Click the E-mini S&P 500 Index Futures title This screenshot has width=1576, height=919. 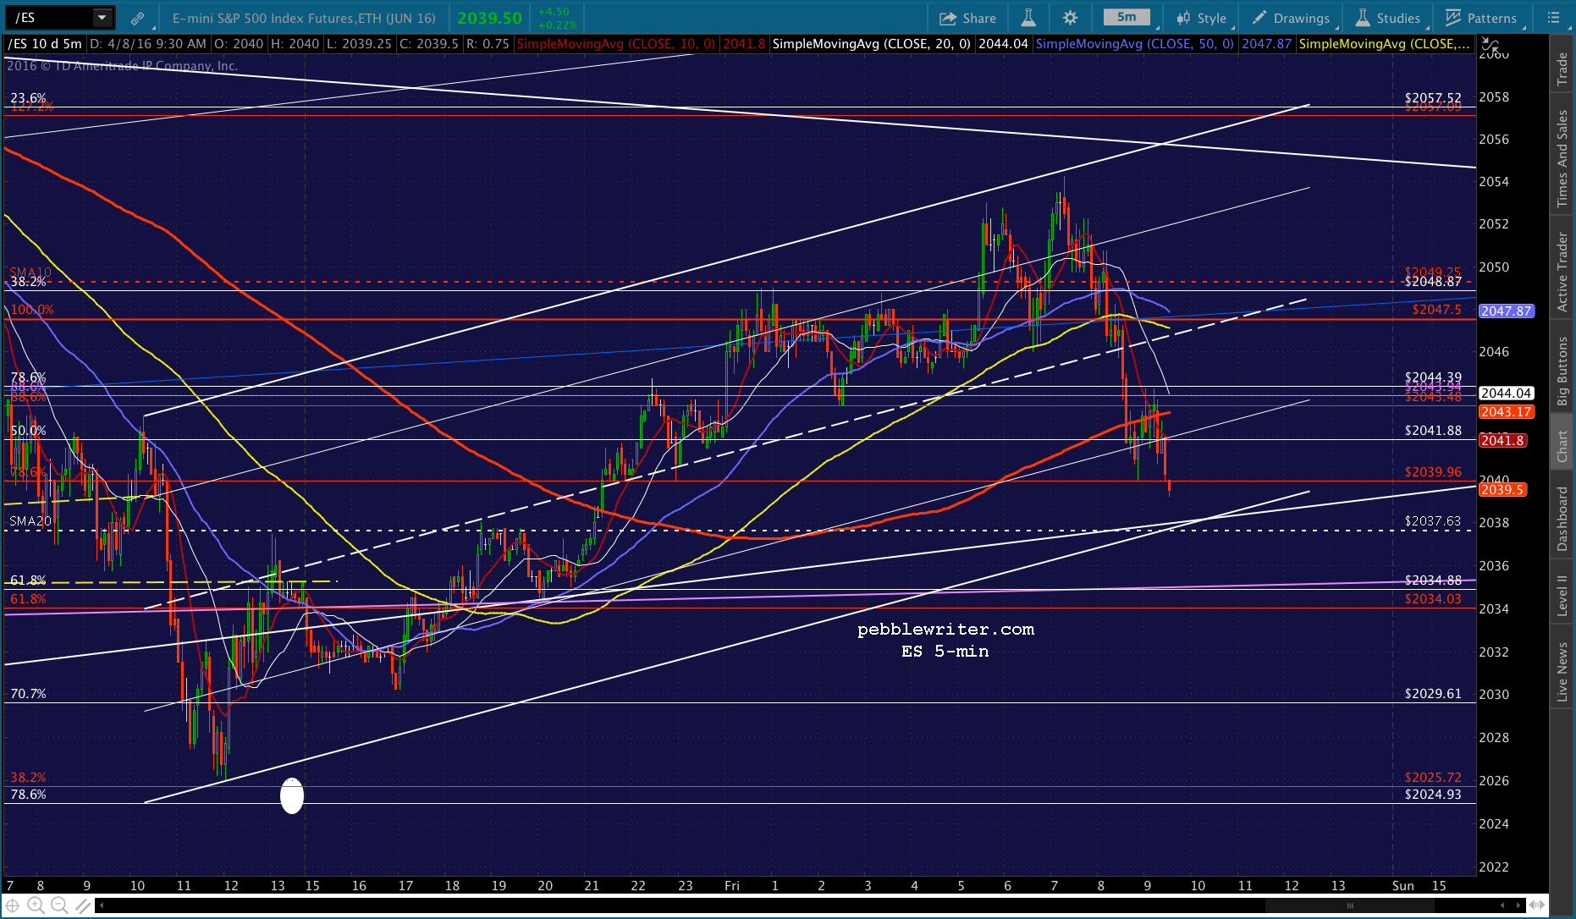pos(304,18)
